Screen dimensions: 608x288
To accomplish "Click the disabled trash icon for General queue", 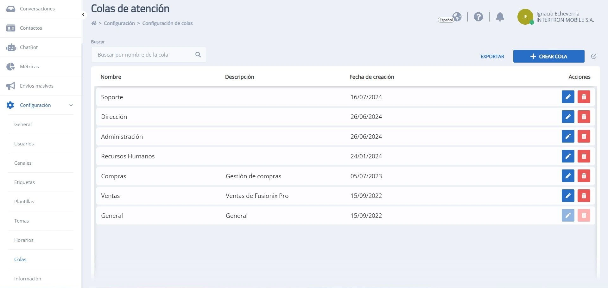I will (x=584, y=216).
